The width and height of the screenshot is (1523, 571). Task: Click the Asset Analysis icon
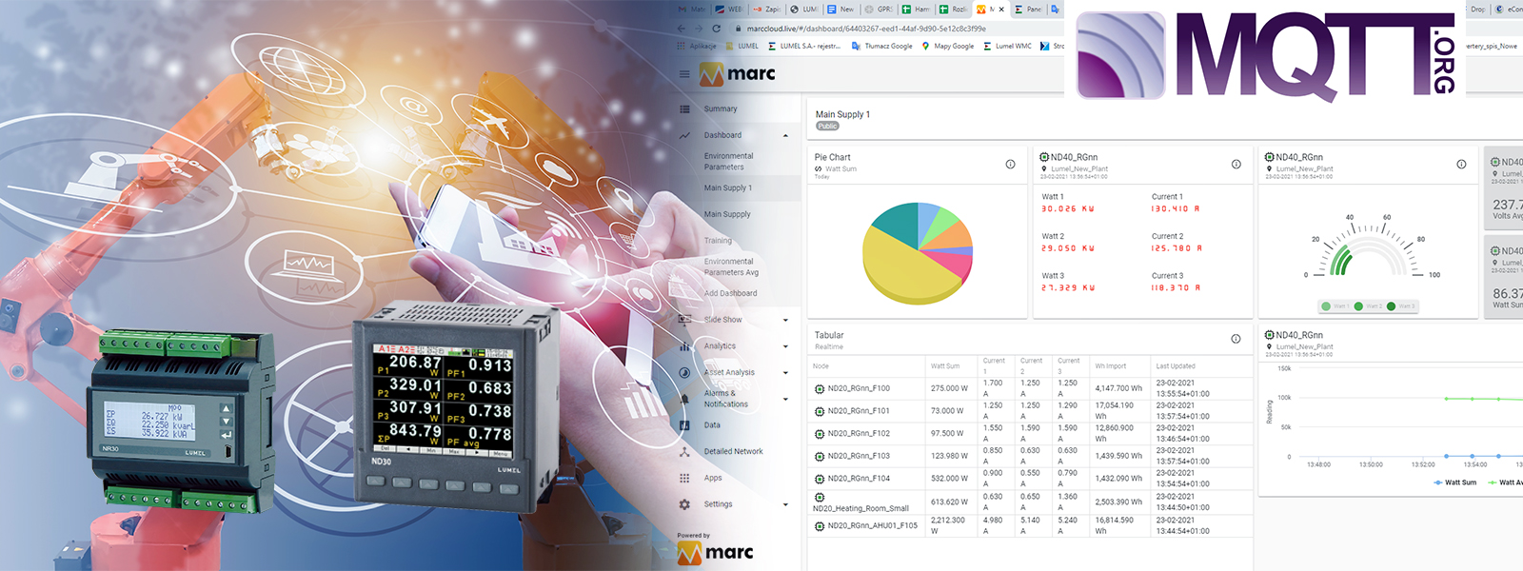tap(684, 372)
